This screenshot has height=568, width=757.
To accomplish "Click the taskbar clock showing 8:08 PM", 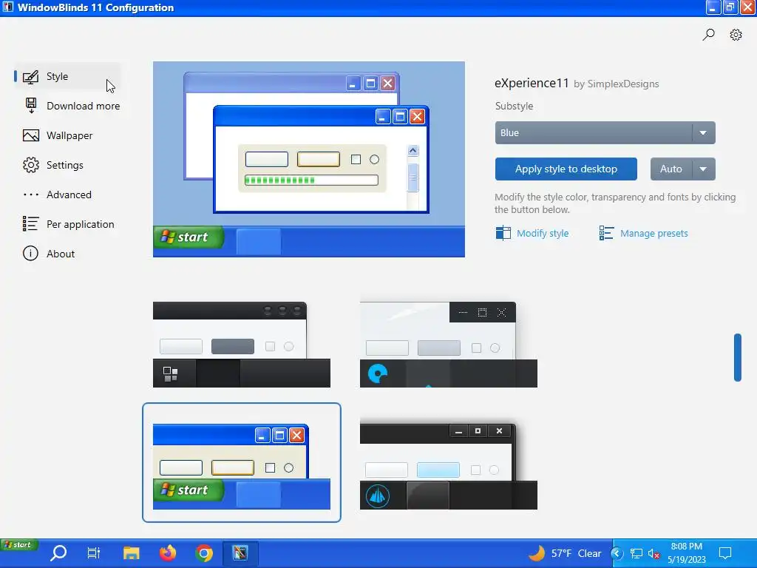I will pos(687,553).
